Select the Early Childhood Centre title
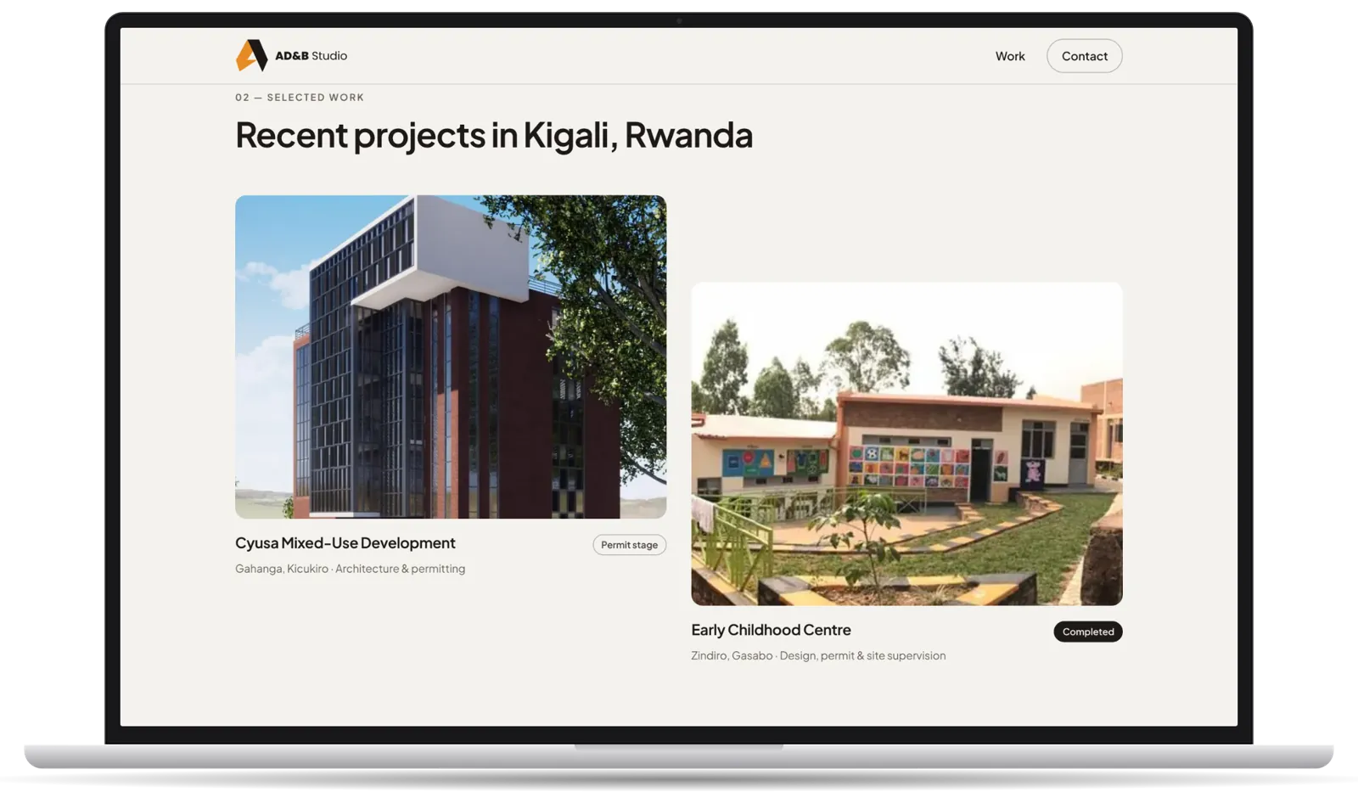Viewport: 1358px width, 803px height. 771,630
